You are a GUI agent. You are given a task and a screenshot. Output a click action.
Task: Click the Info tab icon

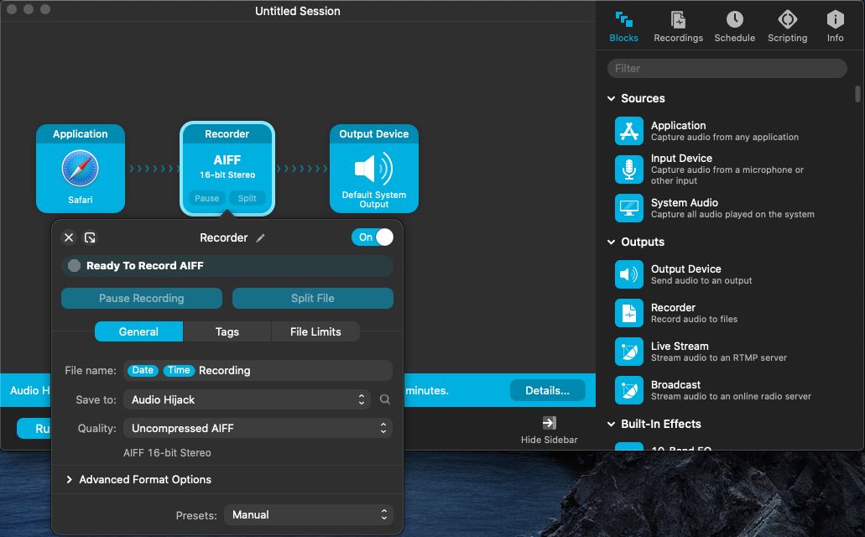(835, 20)
